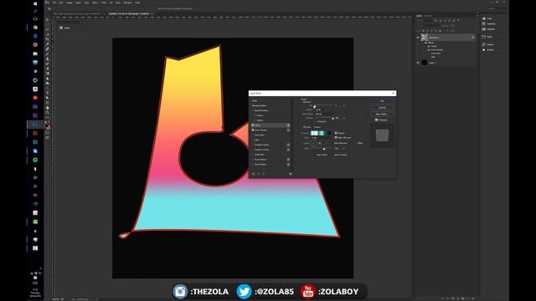Image resolution: width=536 pixels, height=301 pixels.
Task: Select the Rectangular Marquee tool
Action: point(47,24)
